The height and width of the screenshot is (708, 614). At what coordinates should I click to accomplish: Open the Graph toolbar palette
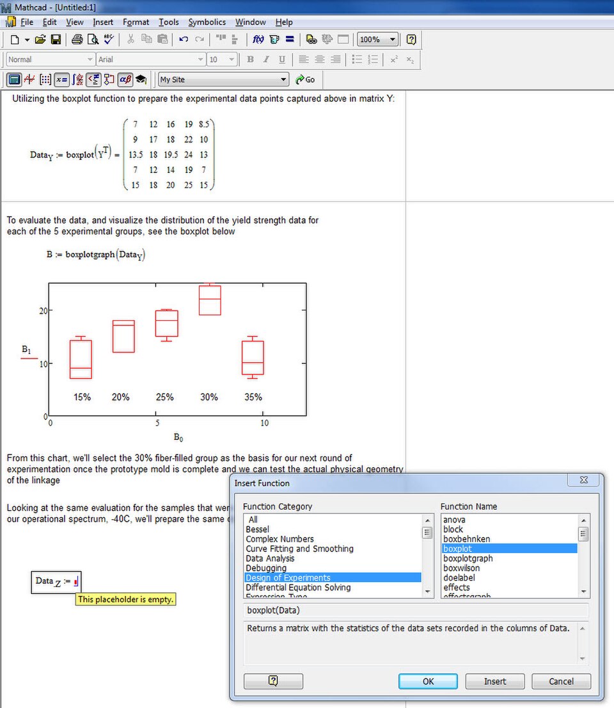[x=30, y=80]
